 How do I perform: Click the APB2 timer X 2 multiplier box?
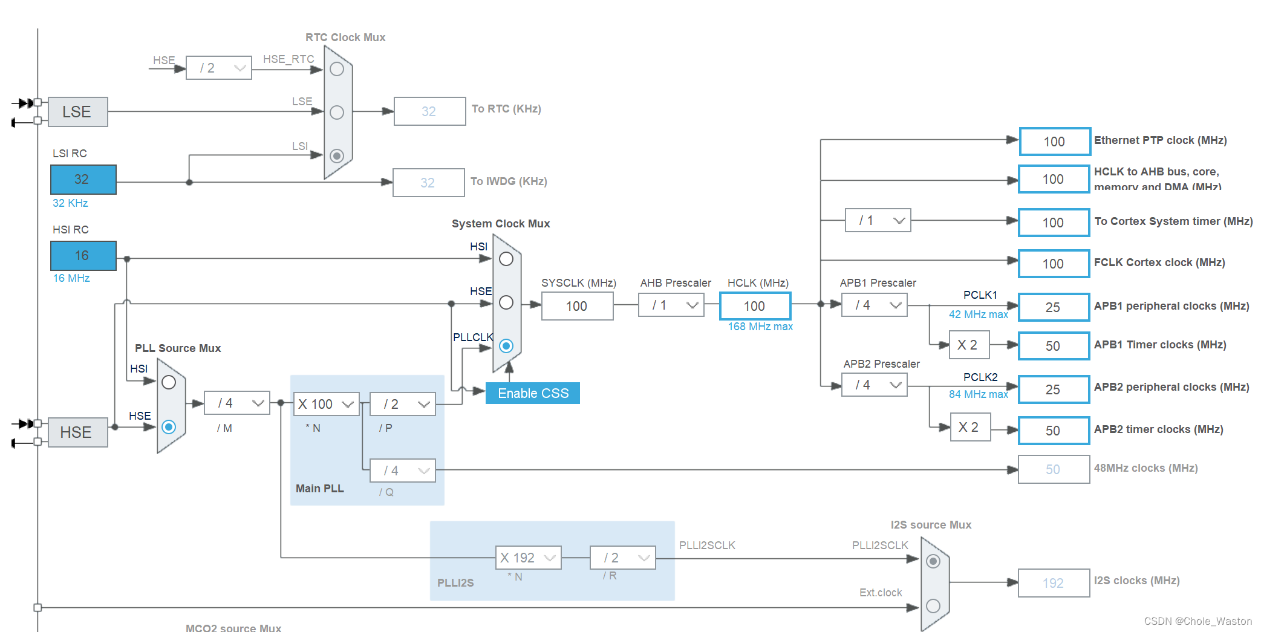pos(971,427)
